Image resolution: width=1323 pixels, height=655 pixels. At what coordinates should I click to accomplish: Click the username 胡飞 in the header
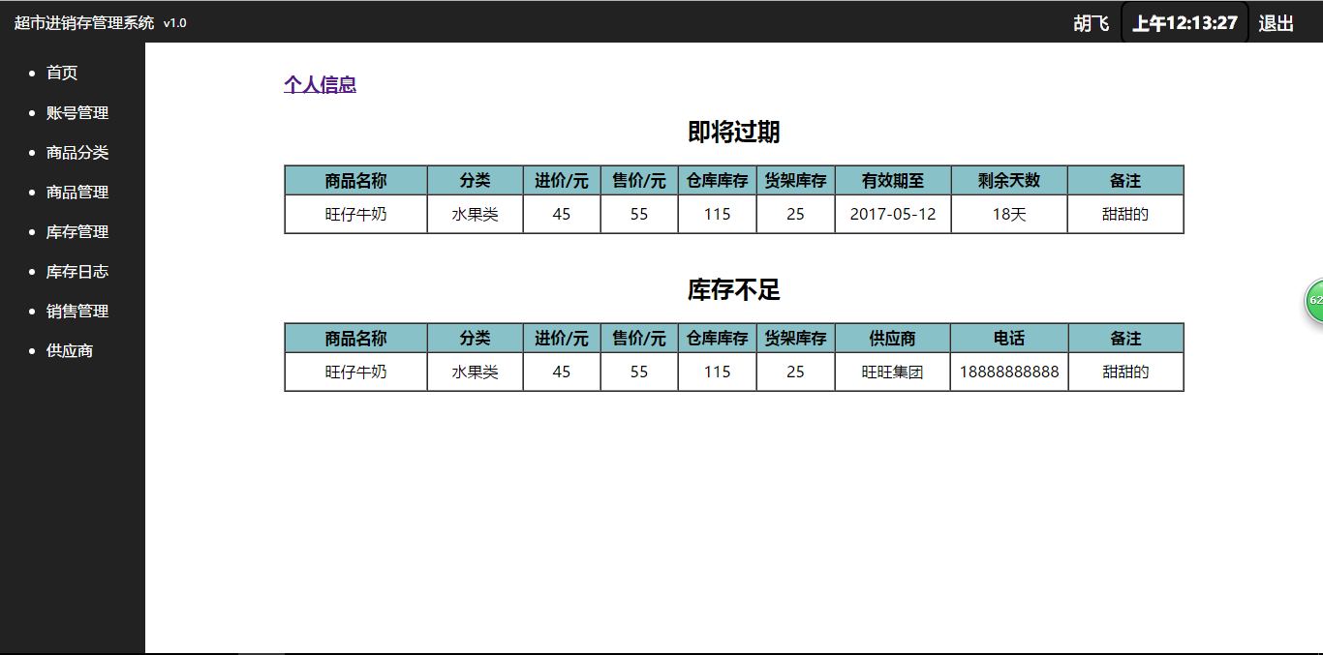tap(1091, 23)
